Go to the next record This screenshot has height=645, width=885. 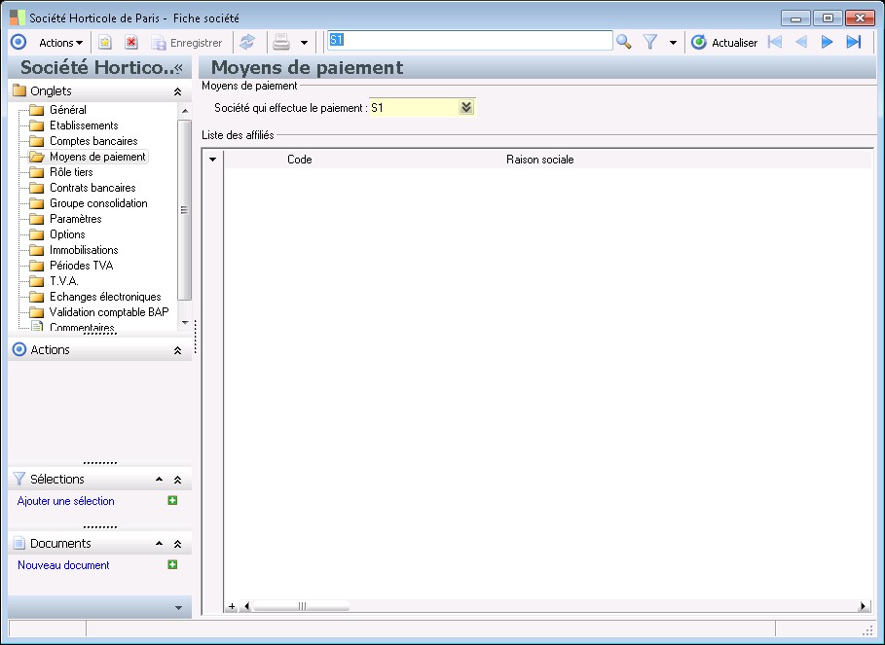tap(828, 42)
